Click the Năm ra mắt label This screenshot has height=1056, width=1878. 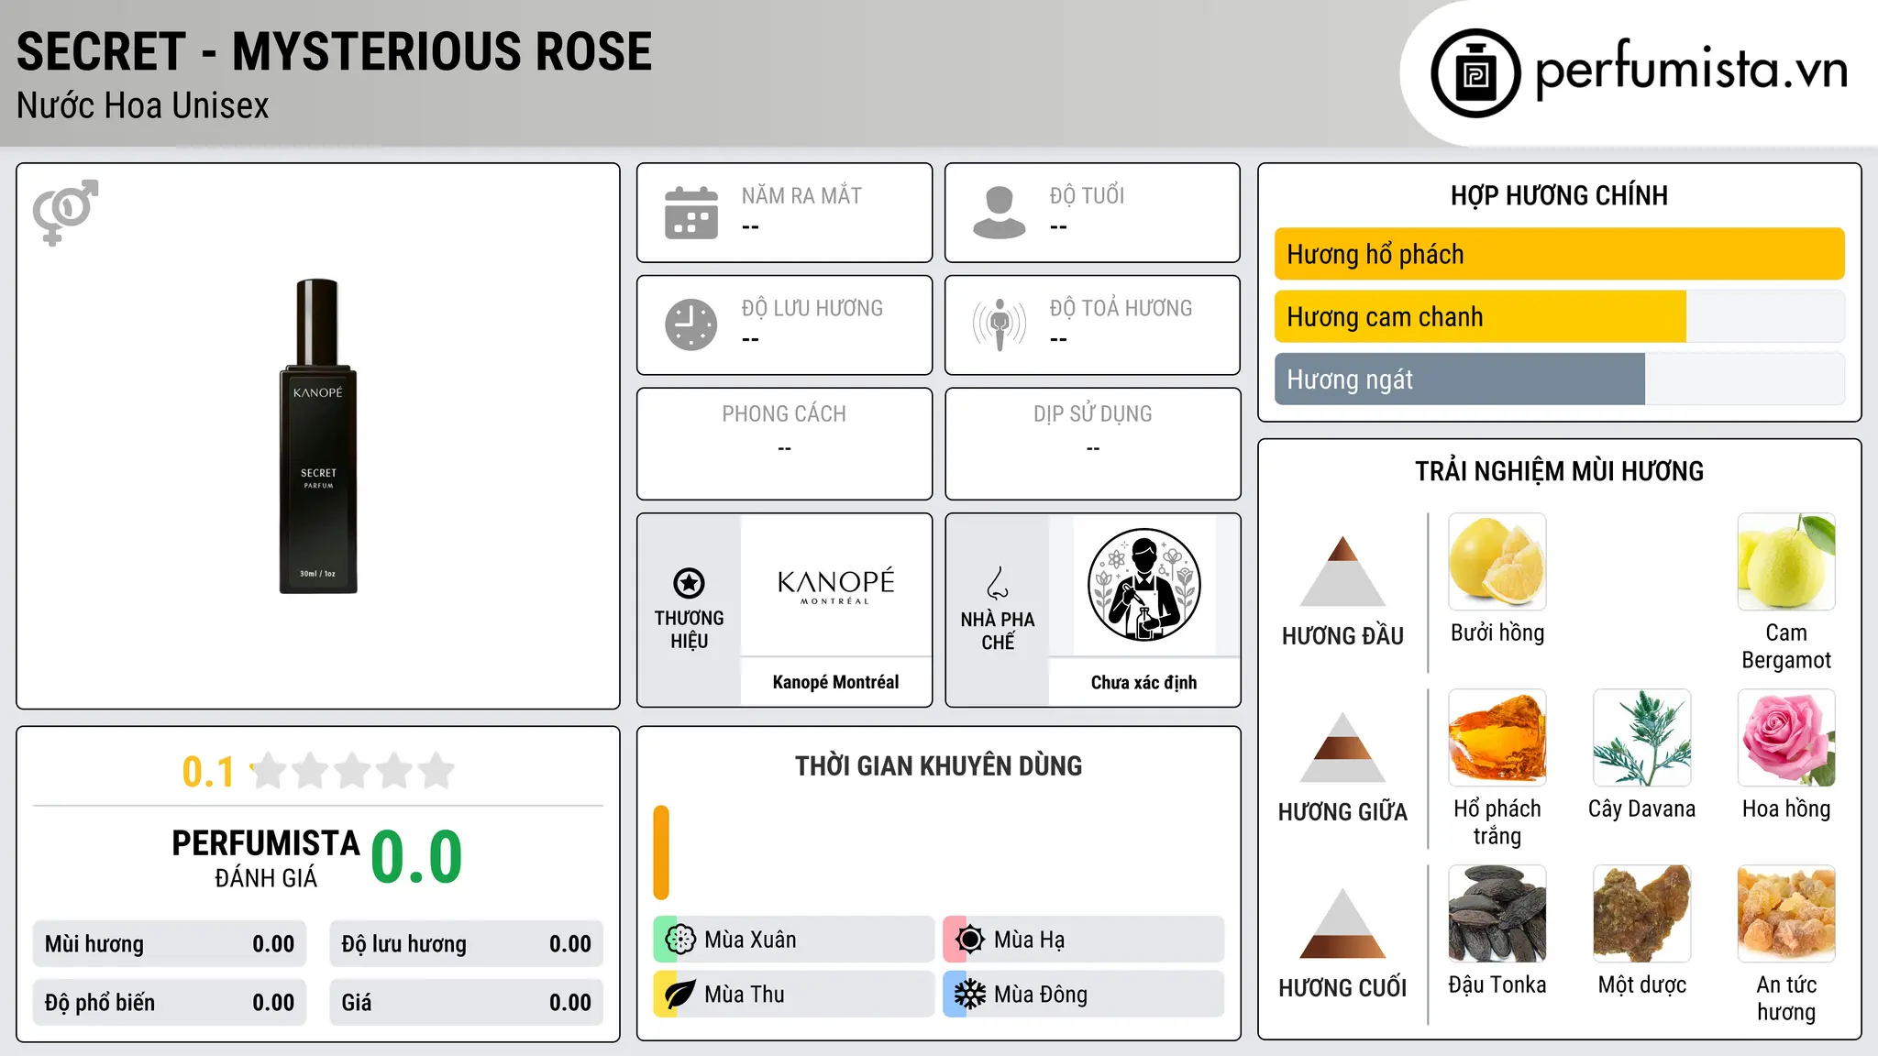pos(801,195)
